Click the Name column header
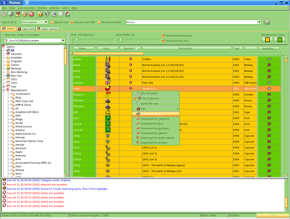 click(x=84, y=48)
